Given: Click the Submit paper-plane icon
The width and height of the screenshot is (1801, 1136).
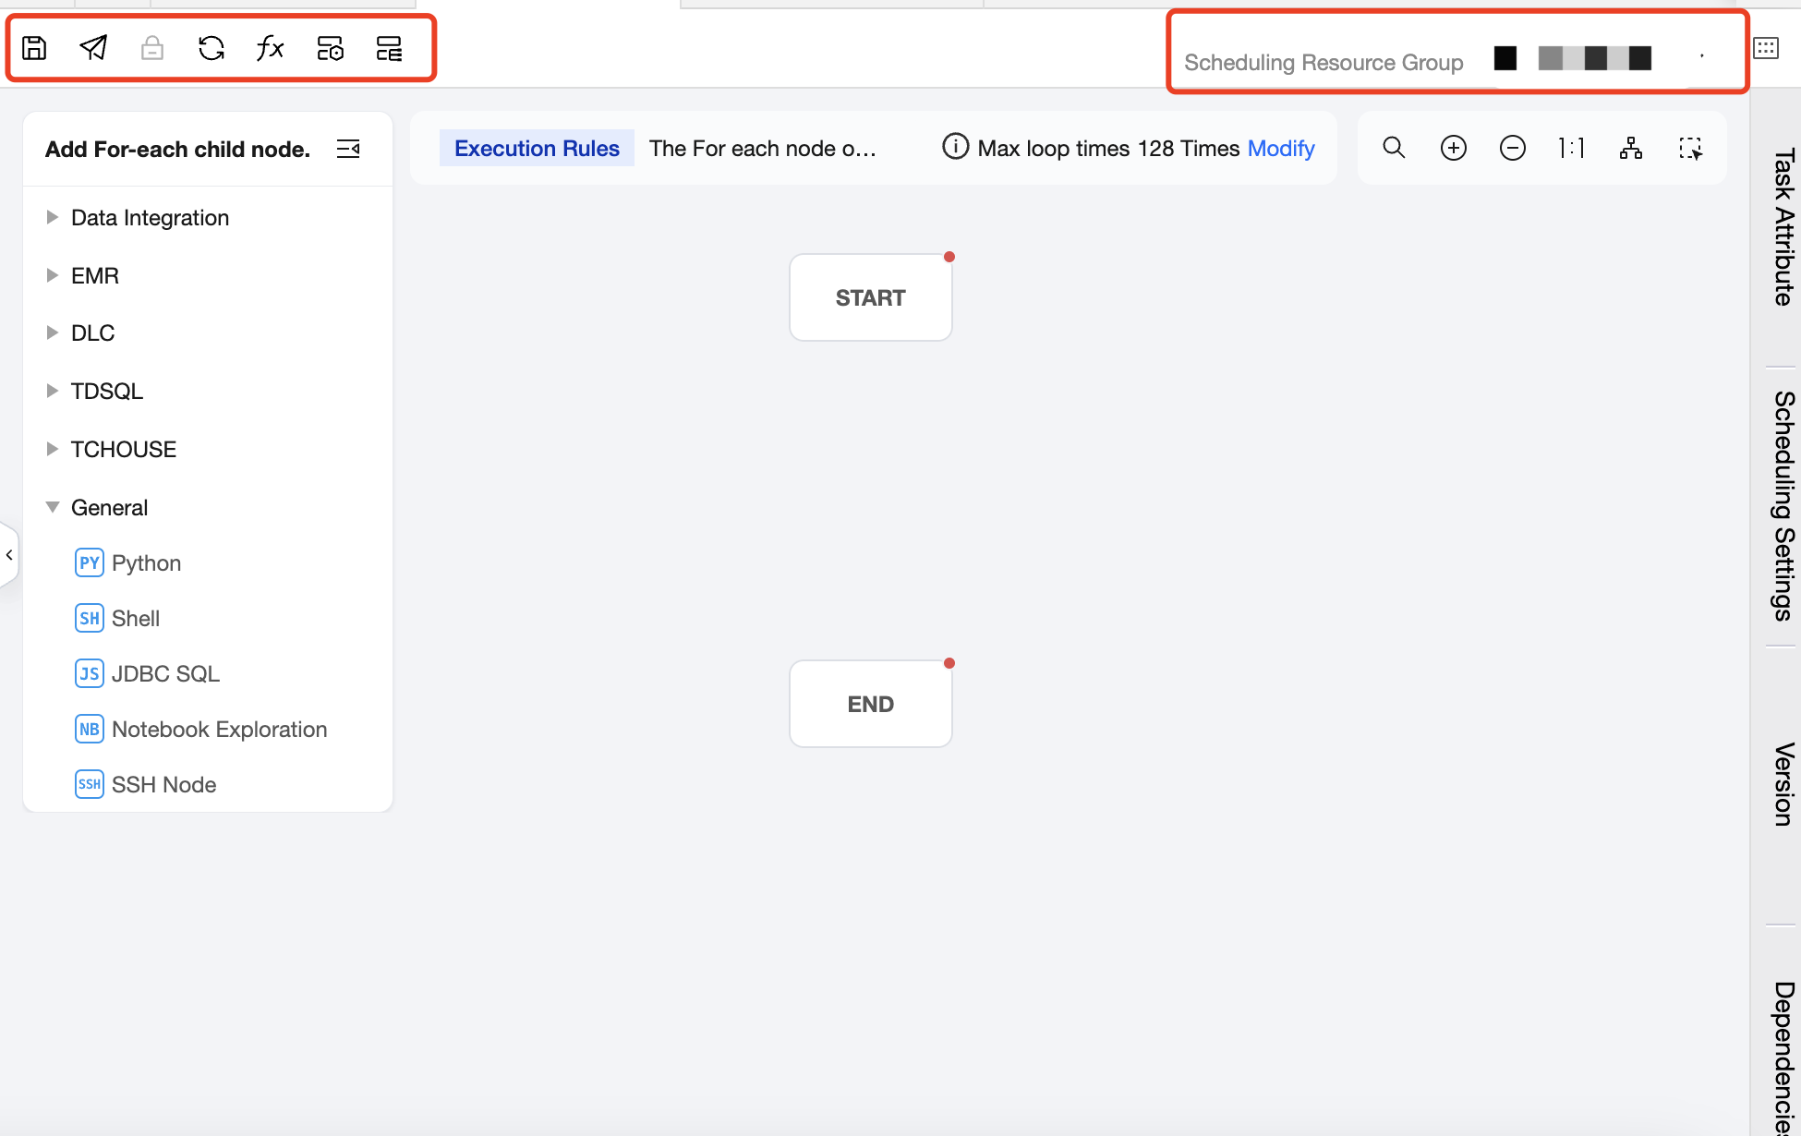Looking at the screenshot, I should [x=93, y=48].
